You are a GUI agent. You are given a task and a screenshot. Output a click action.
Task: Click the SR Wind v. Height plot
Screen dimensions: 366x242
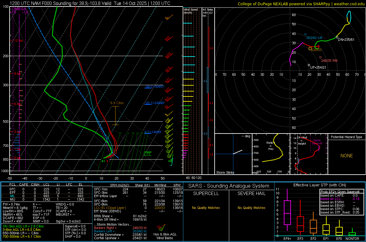pyautogui.click(x=309, y=154)
